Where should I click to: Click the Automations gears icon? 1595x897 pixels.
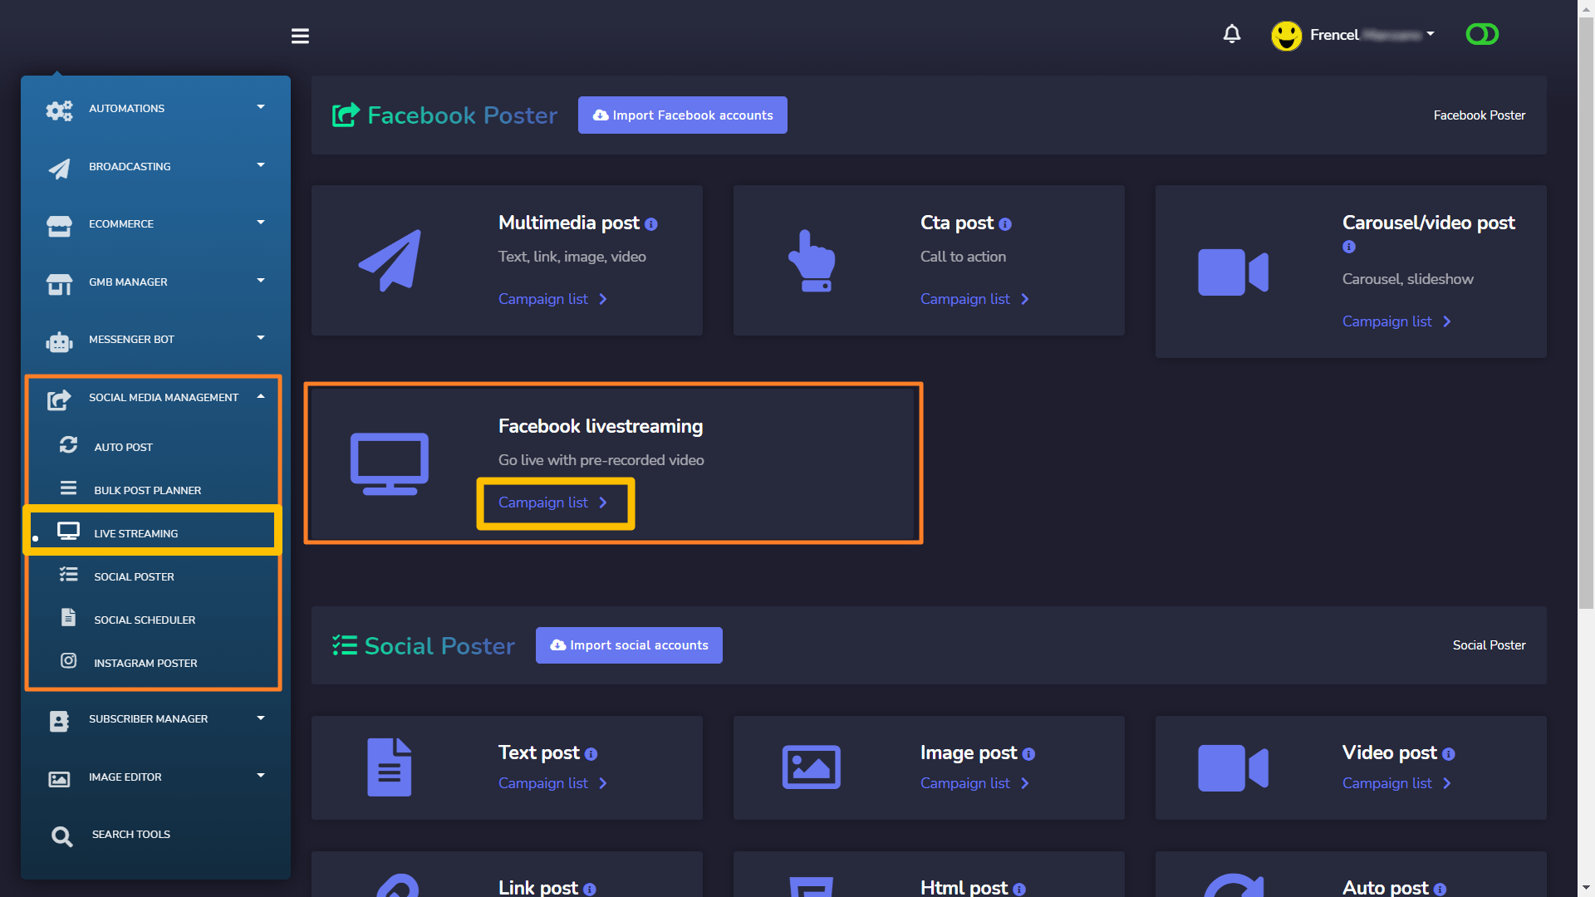coord(59,110)
